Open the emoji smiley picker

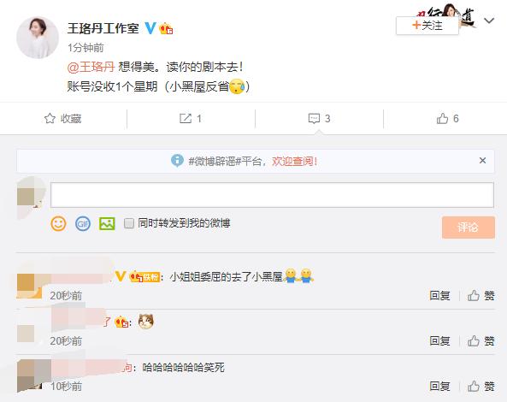tap(58, 223)
